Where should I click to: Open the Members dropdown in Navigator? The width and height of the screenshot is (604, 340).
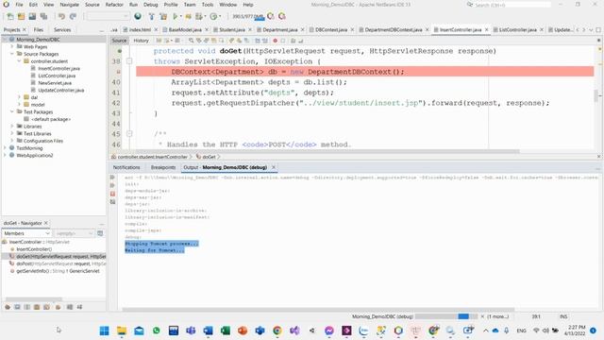click(x=26, y=233)
